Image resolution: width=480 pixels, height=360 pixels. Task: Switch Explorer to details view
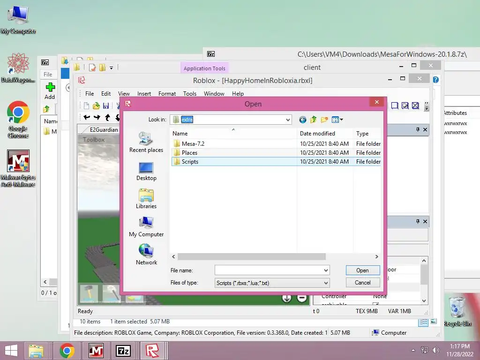pos(423,322)
